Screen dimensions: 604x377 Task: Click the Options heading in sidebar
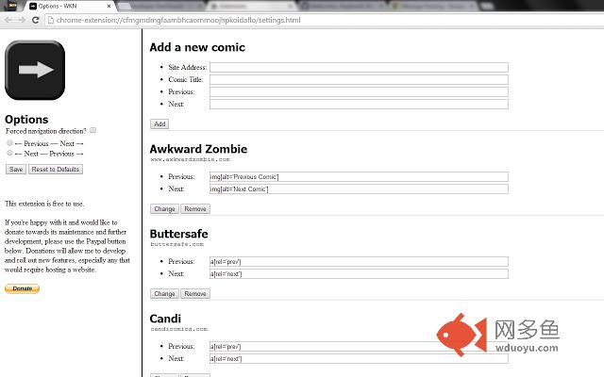(x=26, y=120)
